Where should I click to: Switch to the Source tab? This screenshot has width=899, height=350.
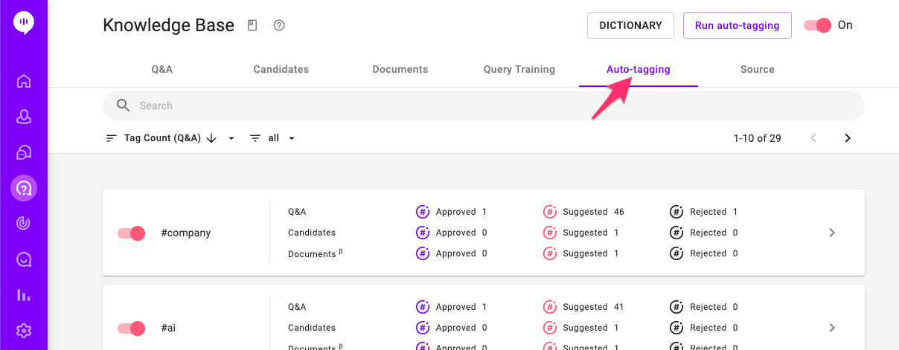(x=758, y=69)
